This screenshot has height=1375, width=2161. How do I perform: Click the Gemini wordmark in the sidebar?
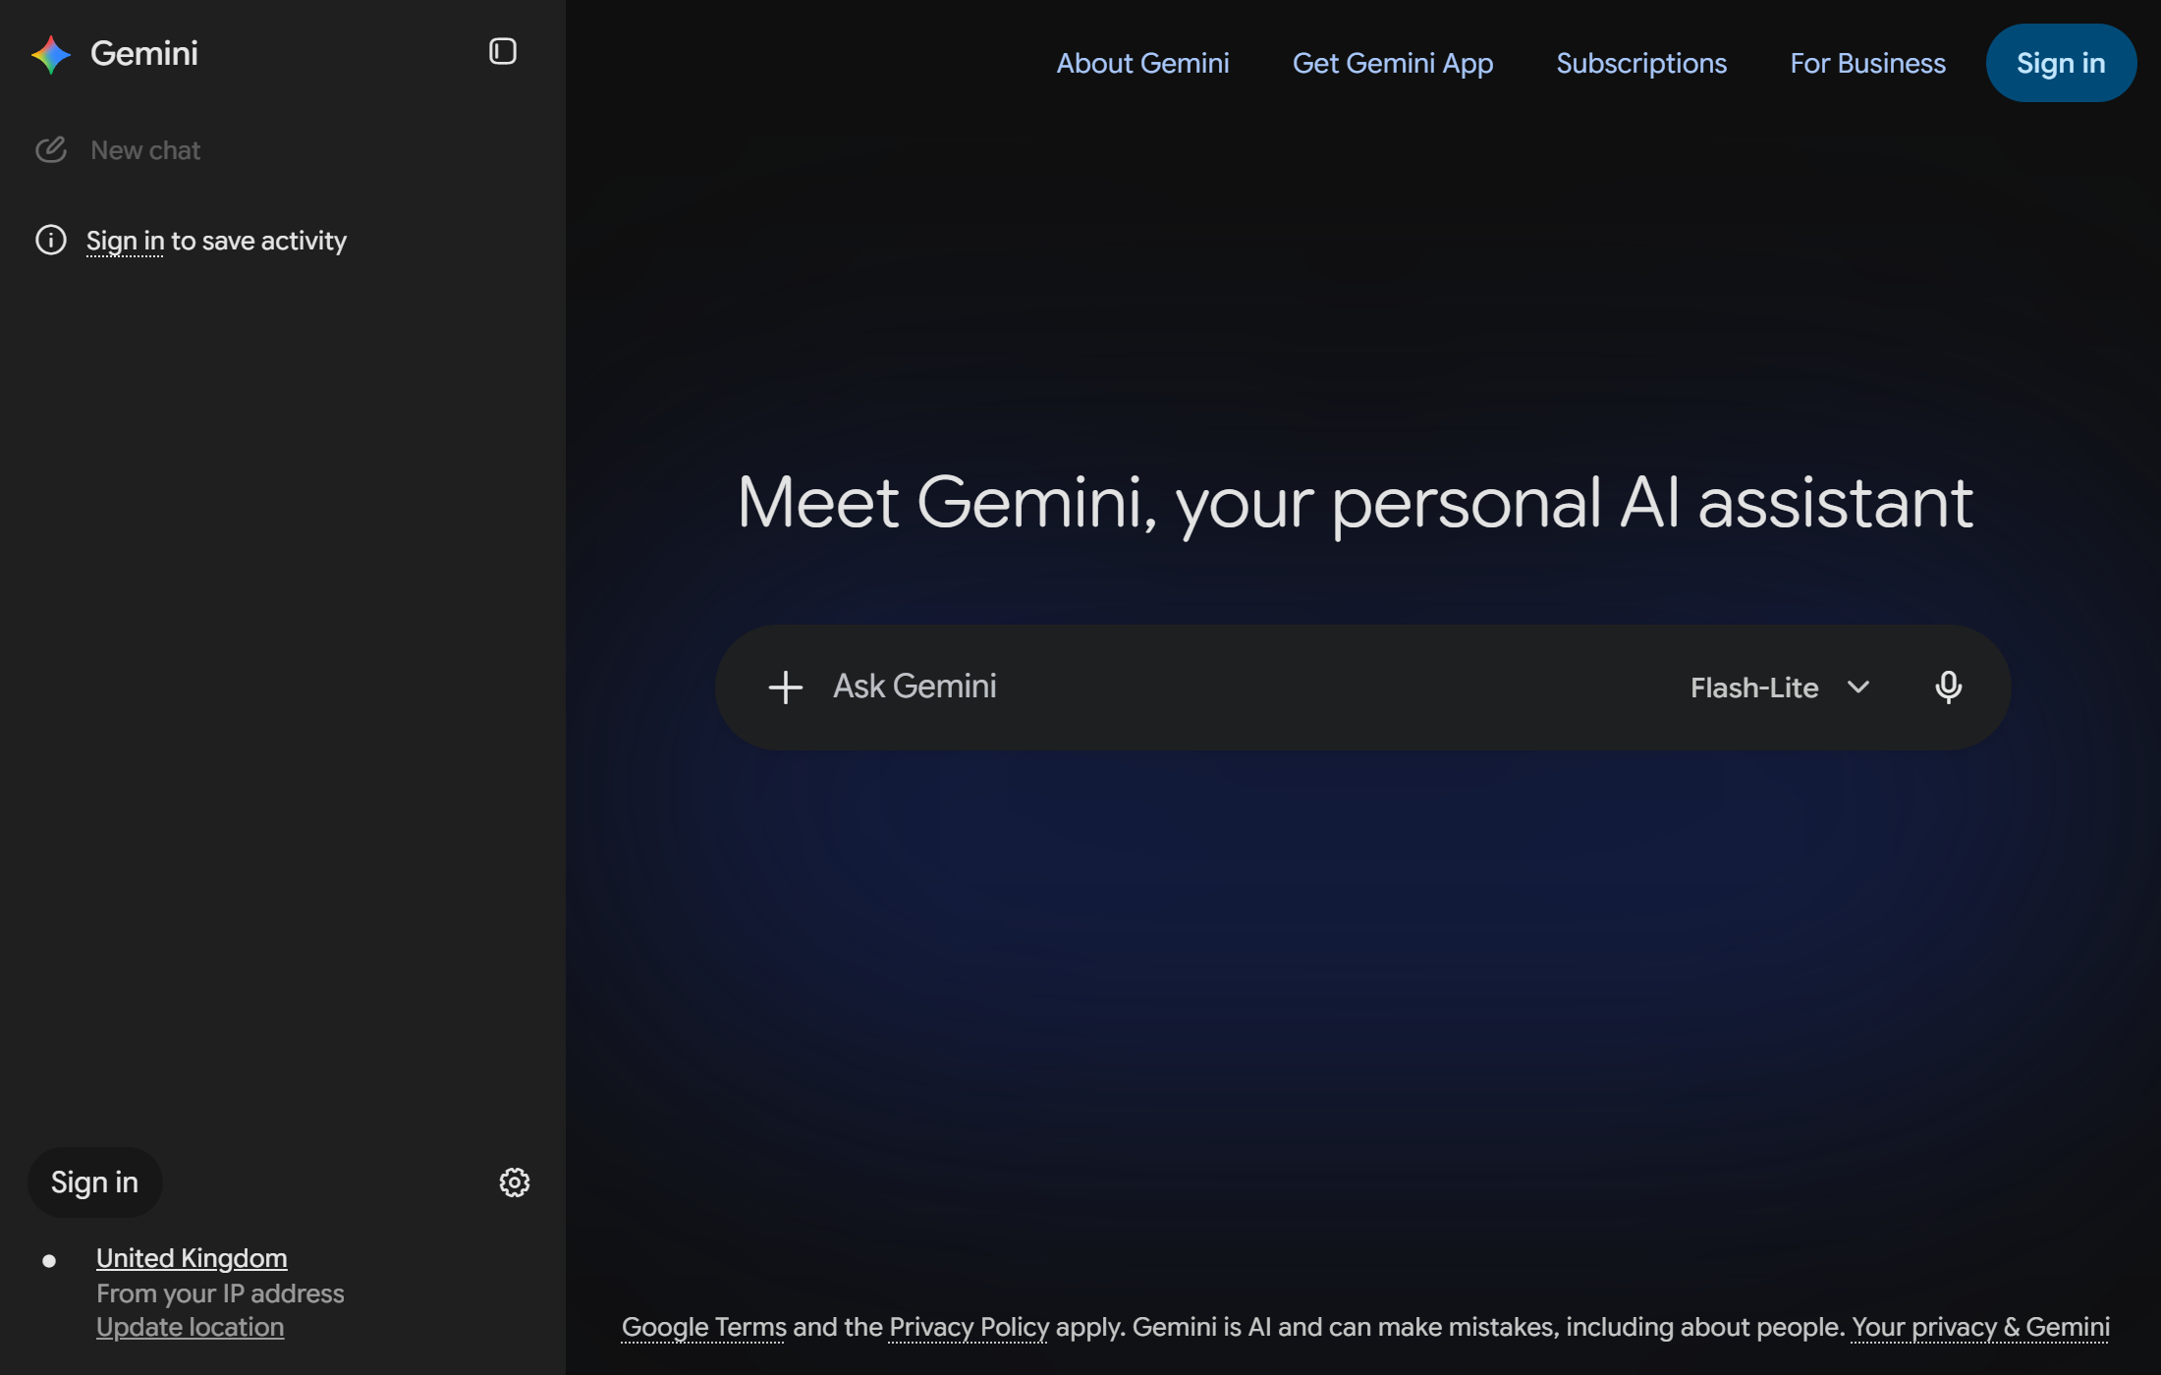click(x=144, y=53)
